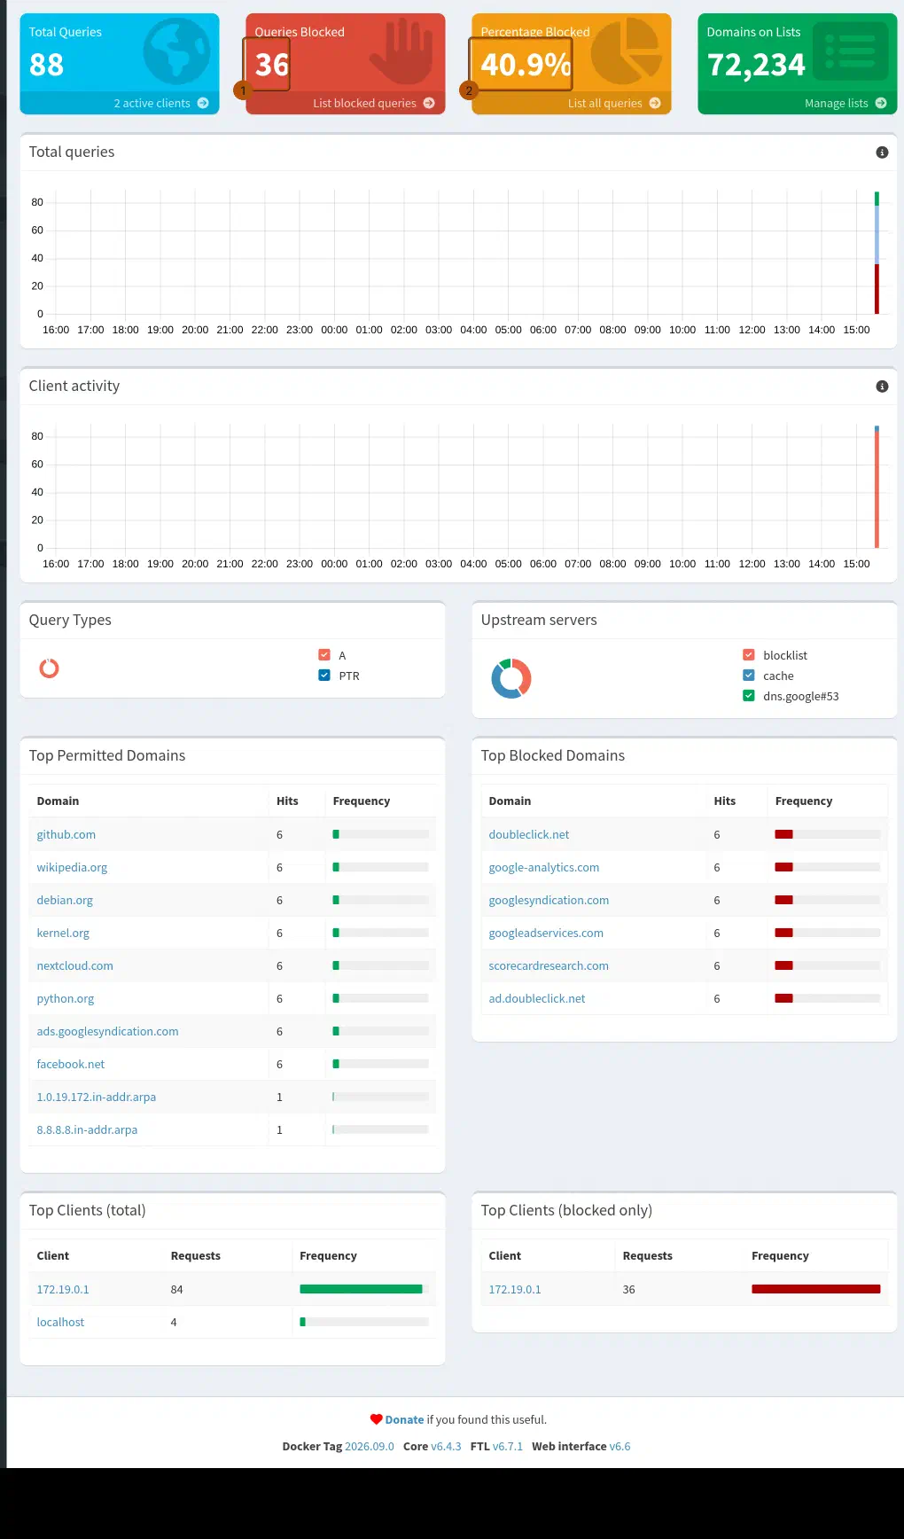
Task: Click green frequency bar for client 172.19.0.1
Action: point(361,1289)
